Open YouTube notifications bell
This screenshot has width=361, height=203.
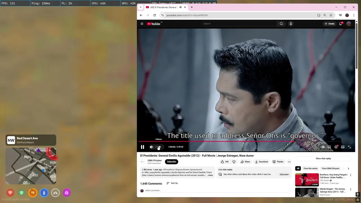tap(341, 24)
